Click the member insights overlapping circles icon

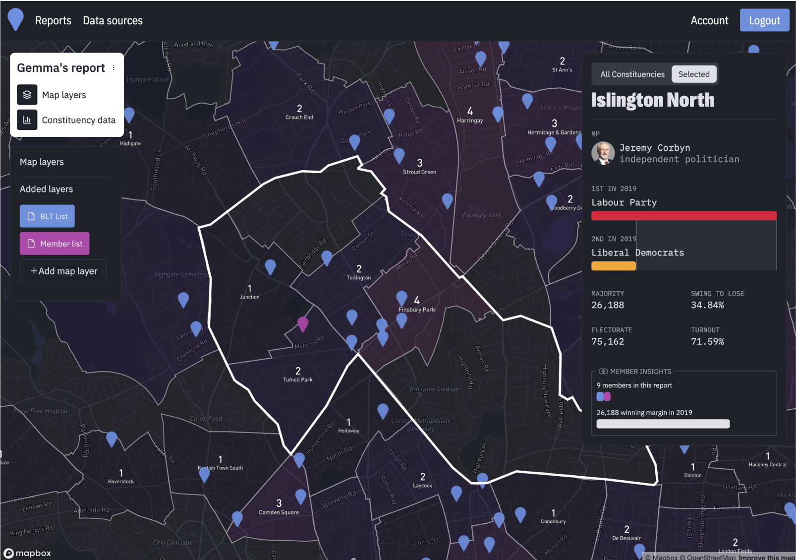pos(603,372)
